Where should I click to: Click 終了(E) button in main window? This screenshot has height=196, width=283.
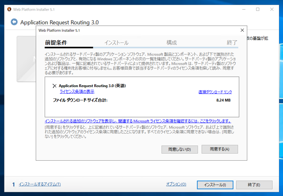click(x=254, y=185)
